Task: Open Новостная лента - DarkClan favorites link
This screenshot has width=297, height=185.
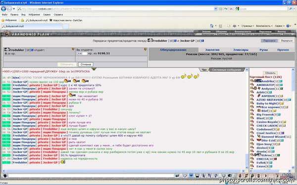Action: coord(66,20)
